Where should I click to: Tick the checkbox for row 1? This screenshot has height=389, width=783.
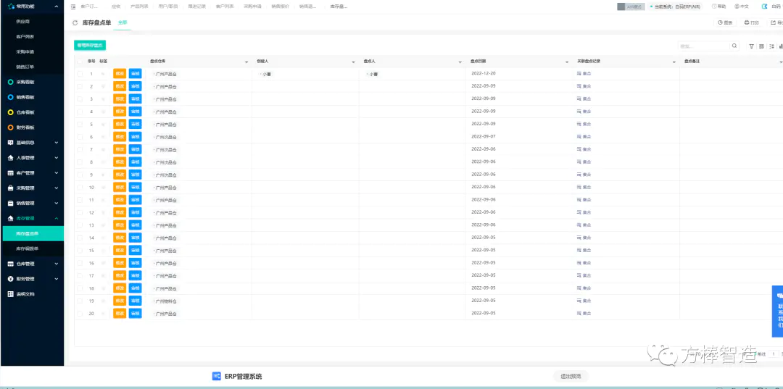[x=80, y=74]
